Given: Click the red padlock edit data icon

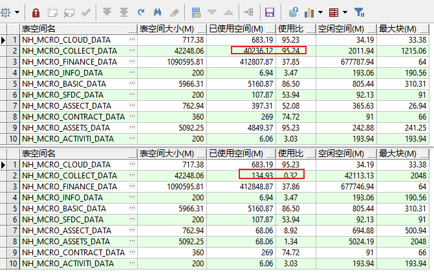Looking at the screenshot, I should point(36,12).
